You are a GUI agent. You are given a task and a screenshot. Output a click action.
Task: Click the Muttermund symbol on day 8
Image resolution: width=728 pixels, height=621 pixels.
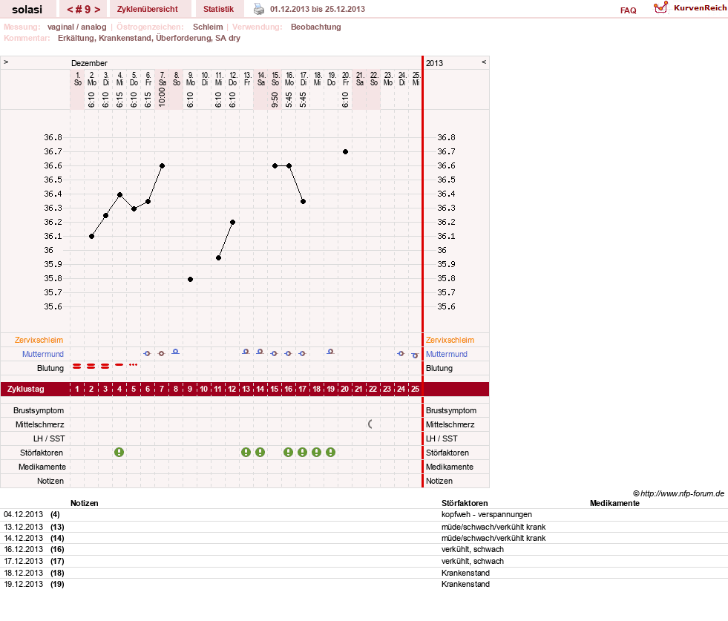click(175, 352)
